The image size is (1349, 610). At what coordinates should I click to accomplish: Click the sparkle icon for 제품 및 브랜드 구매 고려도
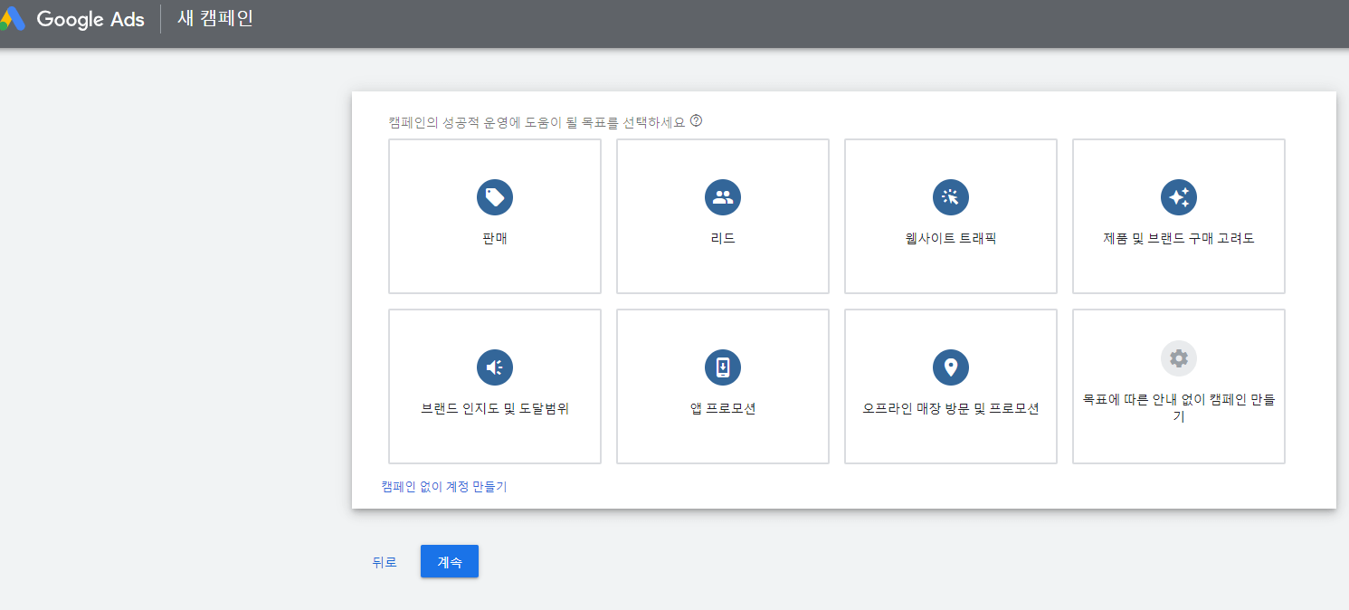[x=1179, y=196]
